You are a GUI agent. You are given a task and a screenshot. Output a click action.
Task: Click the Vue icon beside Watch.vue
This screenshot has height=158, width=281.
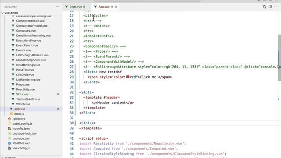click(13, 104)
